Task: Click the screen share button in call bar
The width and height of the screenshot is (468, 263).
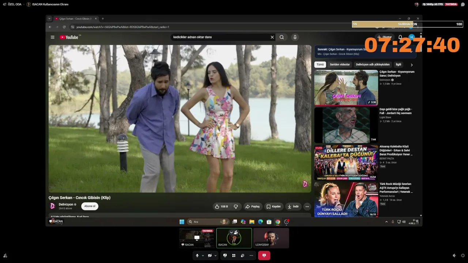Action: click(225, 256)
